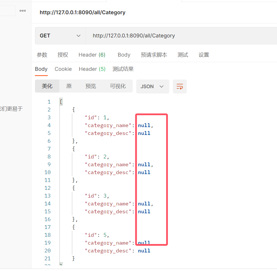Select the 预览 preview mode
The width and height of the screenshot is (277, 271).
[90, 86]
